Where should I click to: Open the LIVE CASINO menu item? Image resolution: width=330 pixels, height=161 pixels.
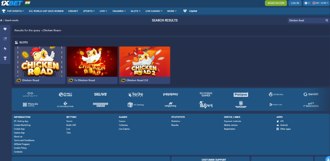(x=154, y=11)
